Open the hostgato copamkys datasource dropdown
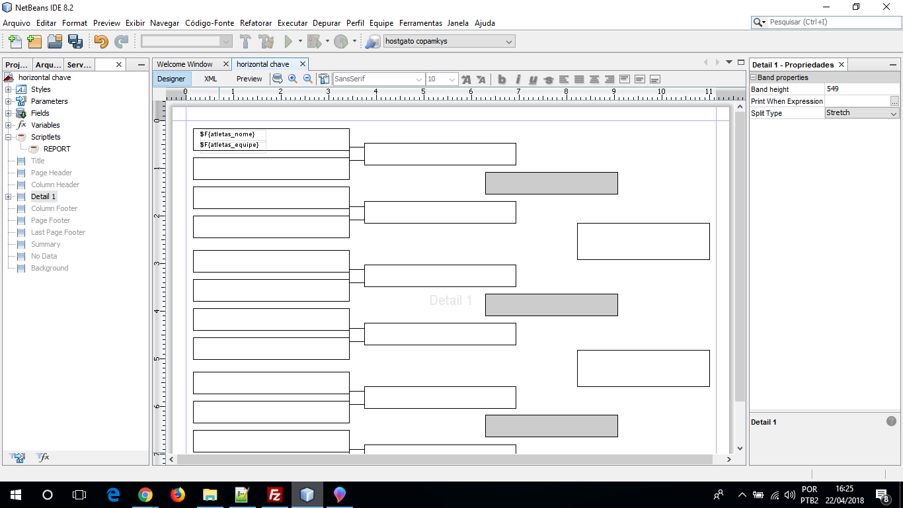The width and height of the screenshot is (903, 508). (509, 41)
